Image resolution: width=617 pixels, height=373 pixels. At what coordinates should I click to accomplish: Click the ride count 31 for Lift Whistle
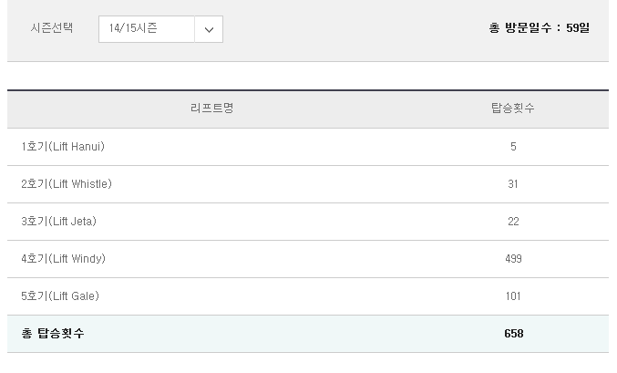coord(513,184)
